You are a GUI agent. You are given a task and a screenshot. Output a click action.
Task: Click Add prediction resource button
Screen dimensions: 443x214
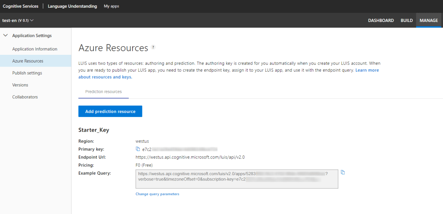(x=110, y=111)
